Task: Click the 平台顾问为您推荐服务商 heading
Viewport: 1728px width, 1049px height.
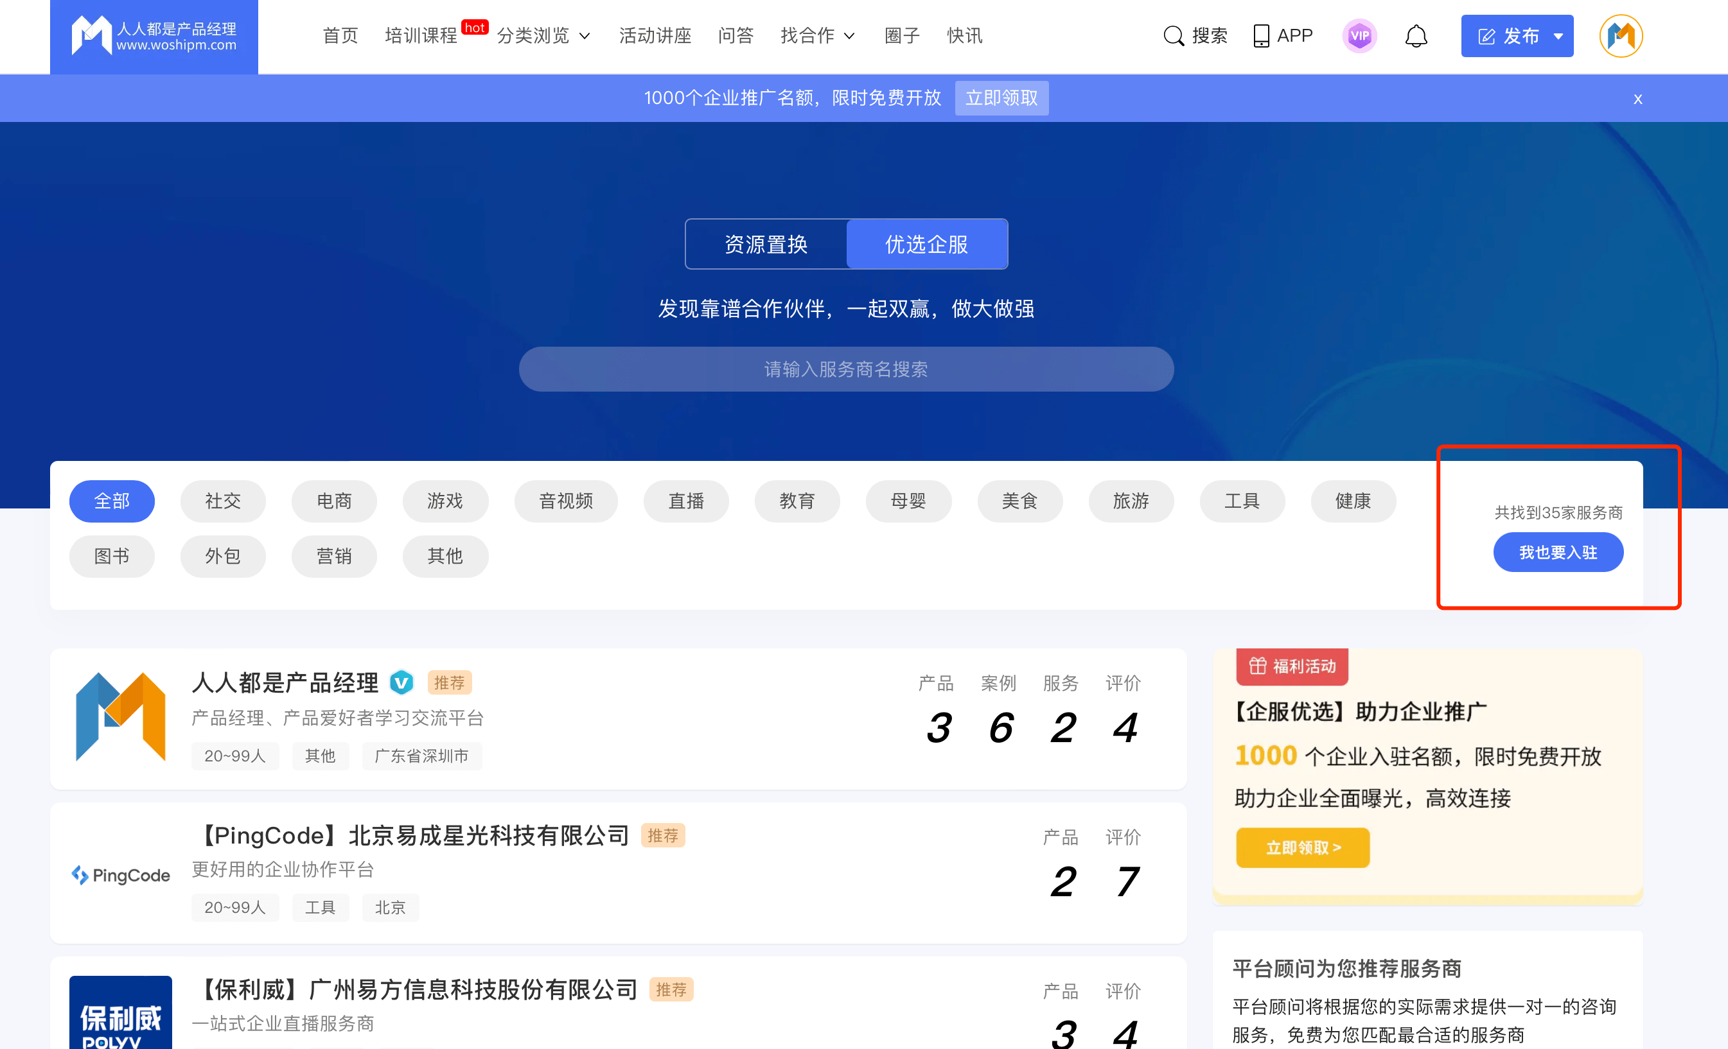Action: pos(1346,968)
